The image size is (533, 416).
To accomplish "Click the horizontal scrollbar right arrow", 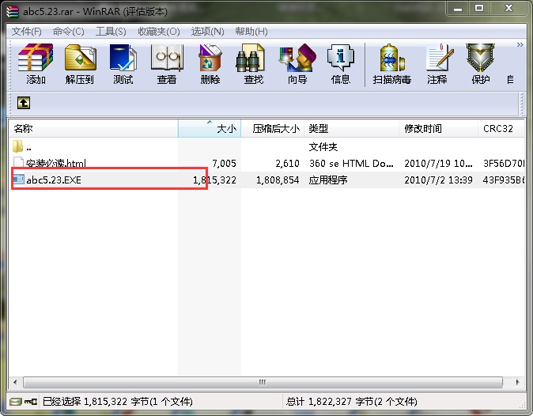I will point(518,382).
